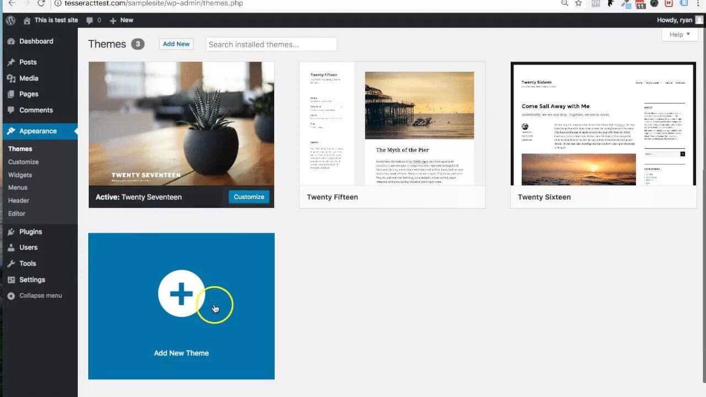706x397 pixels.
Task: Focus the Search installed themes field
Action: [x=271, y=44]
